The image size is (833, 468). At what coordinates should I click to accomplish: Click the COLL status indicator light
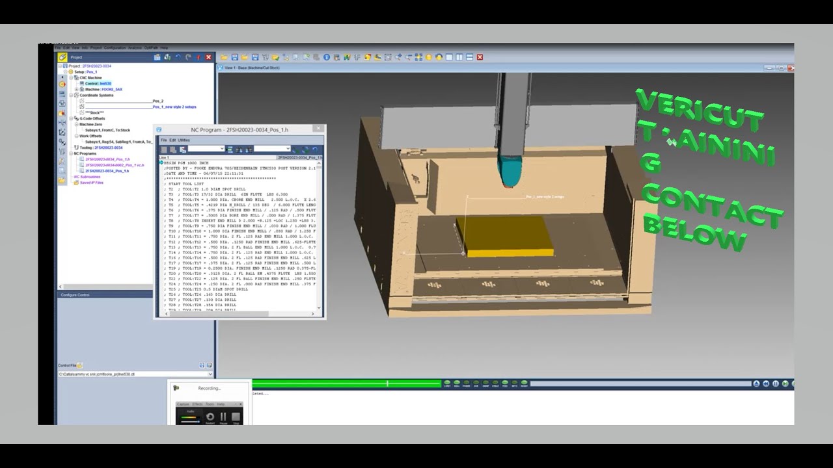457,383
